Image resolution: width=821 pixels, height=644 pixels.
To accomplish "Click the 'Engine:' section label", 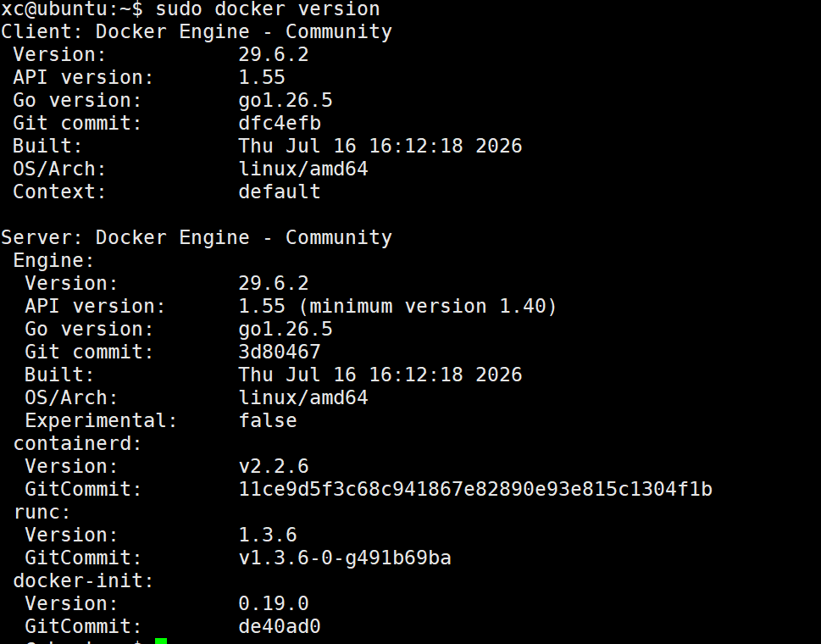I will pos(53,260).
